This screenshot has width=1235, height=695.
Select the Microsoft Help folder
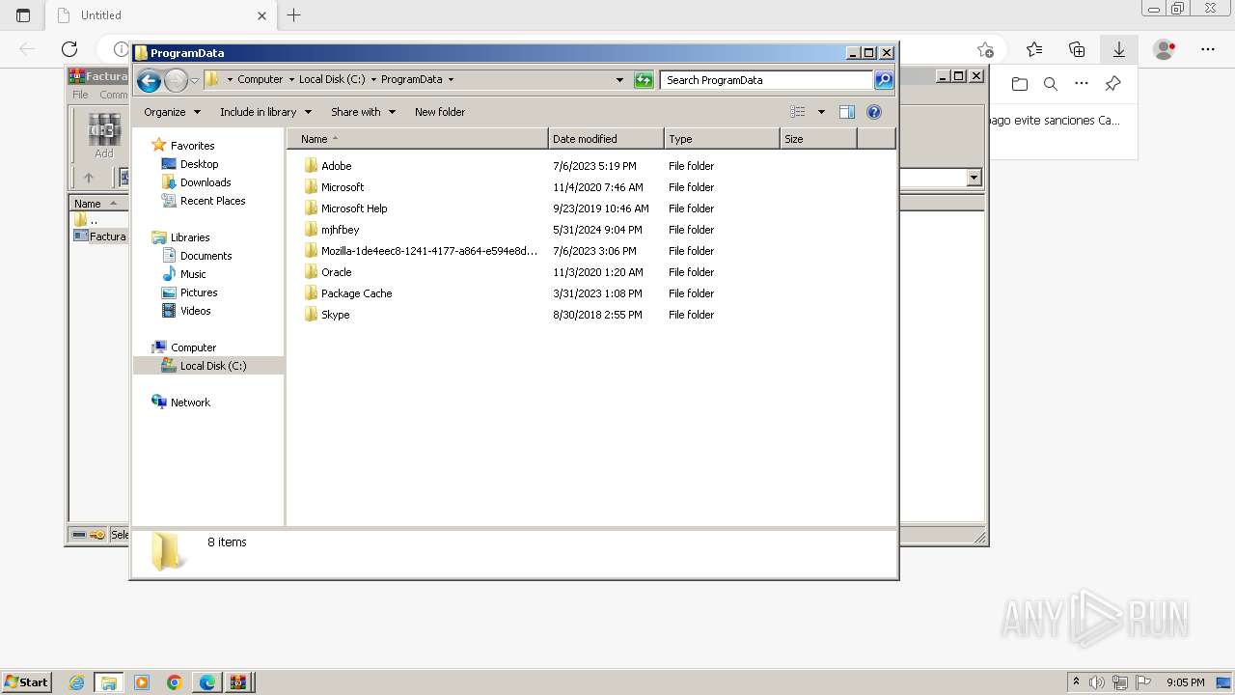click(354, 208)
